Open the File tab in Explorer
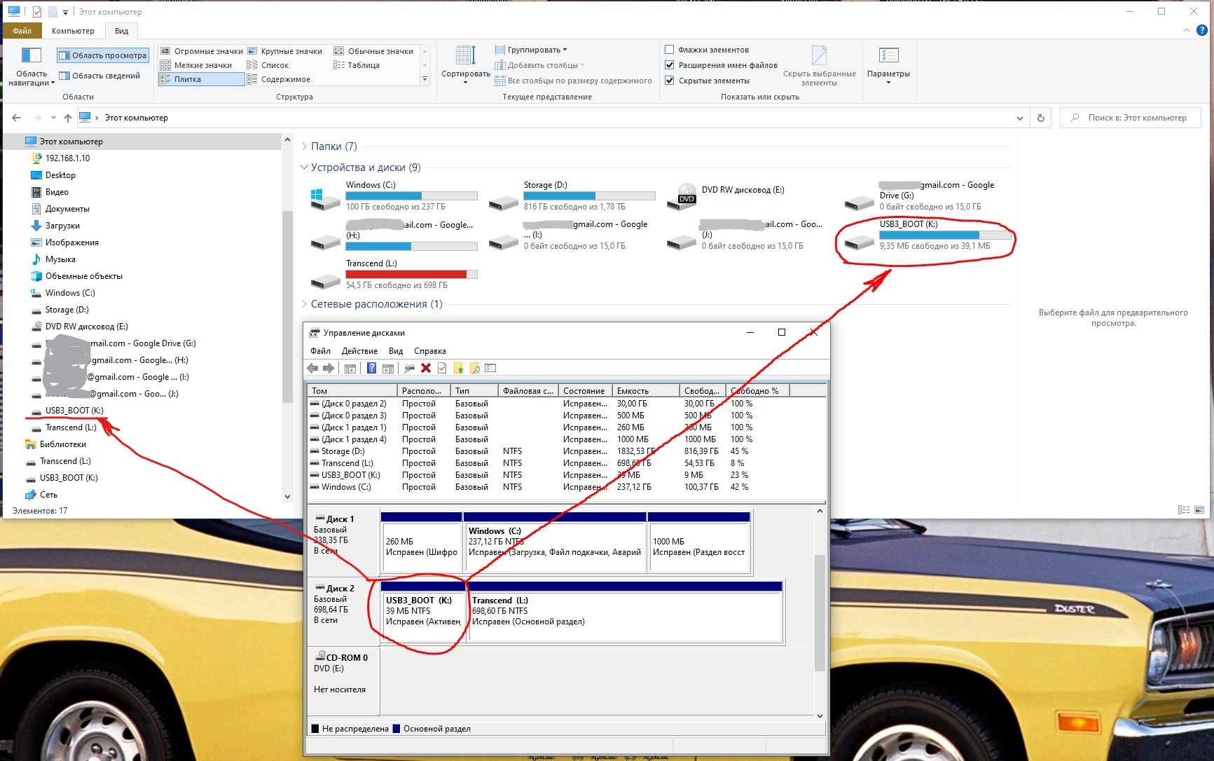 [x=22, y=31]
